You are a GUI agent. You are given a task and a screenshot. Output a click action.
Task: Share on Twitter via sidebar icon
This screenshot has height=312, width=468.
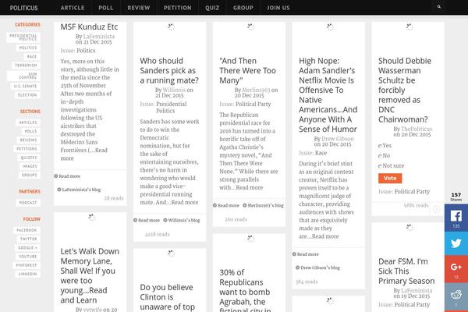(x=456, y=243)
